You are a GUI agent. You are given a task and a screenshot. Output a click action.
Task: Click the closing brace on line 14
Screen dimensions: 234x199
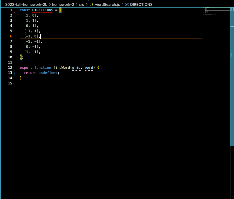pos(21,78)
